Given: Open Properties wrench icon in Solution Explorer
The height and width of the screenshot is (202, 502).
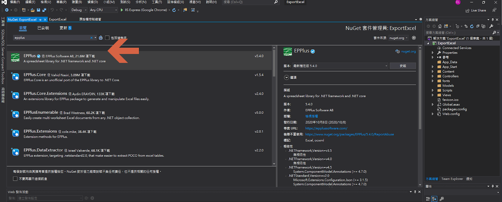Looking at the screenshot, I should 491,26.
